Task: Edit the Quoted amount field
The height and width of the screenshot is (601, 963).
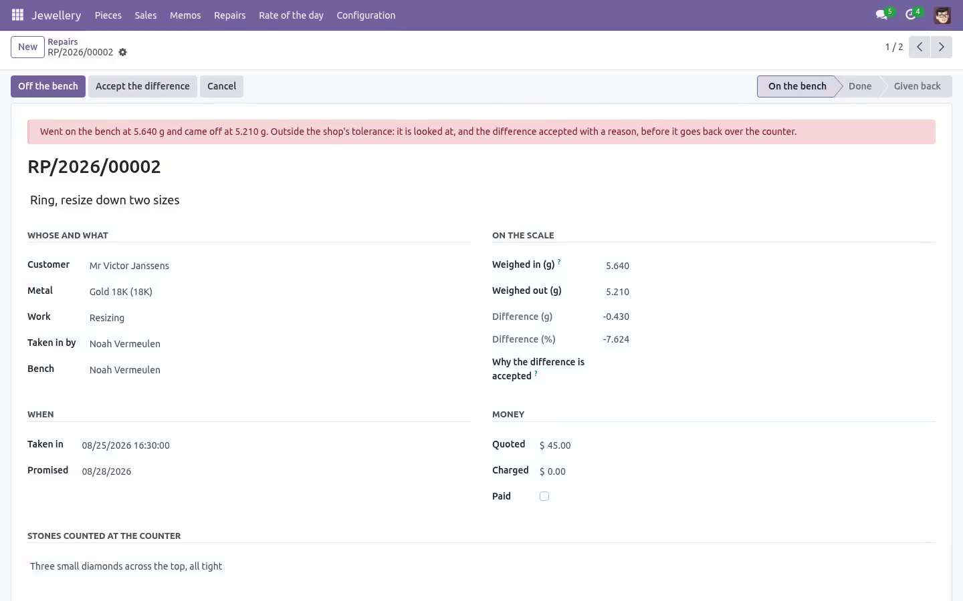Action: (x=736, y=445)
